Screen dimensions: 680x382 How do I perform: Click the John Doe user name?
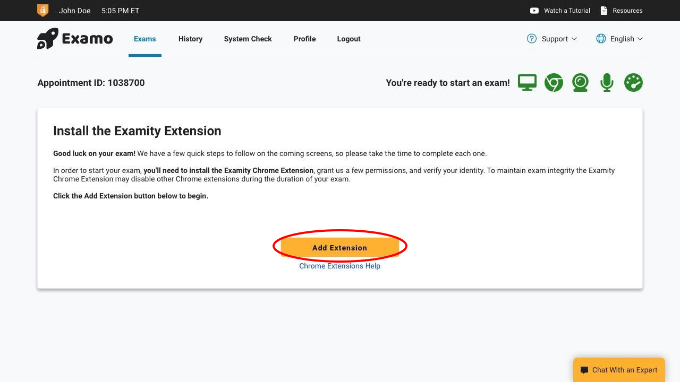(x=74, y=11)
